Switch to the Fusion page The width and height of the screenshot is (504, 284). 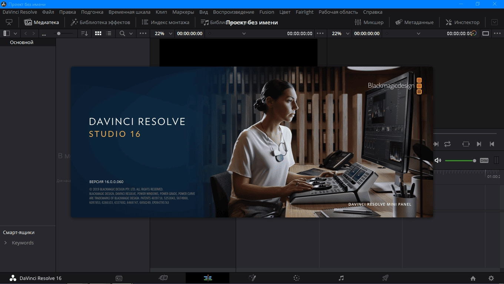click(x=252, y=278)
